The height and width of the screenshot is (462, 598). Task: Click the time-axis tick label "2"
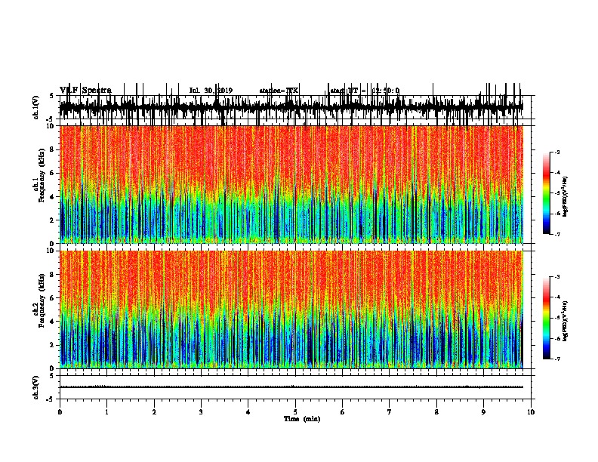click(154, 412)
